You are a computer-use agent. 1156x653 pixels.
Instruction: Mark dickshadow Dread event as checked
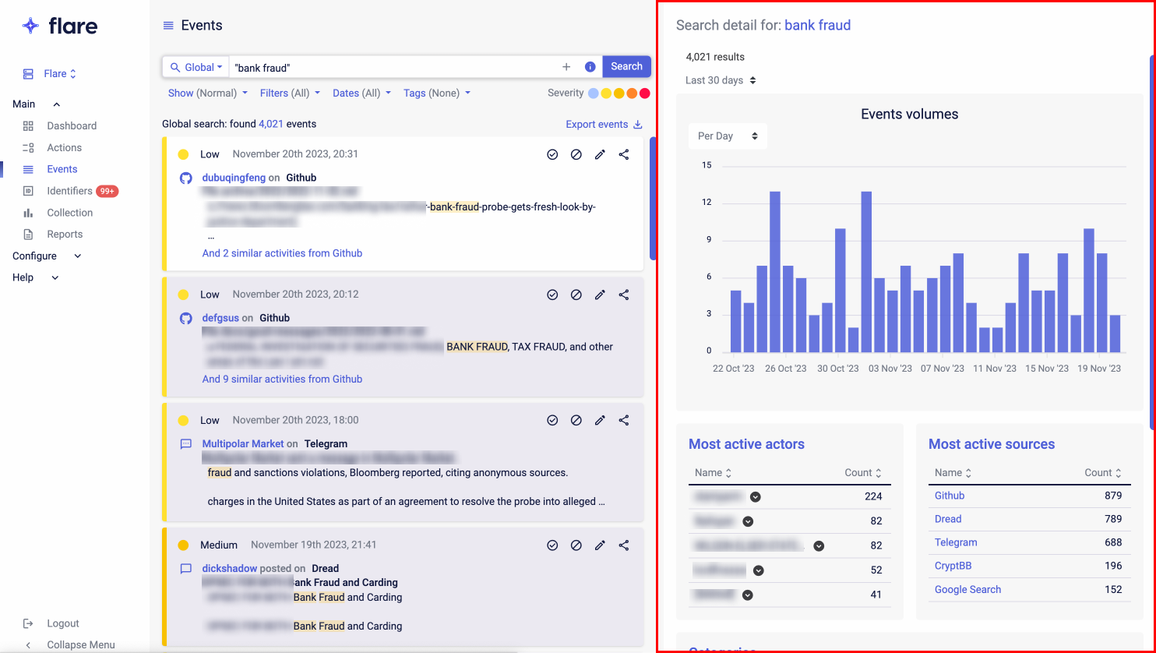[552, 545]
